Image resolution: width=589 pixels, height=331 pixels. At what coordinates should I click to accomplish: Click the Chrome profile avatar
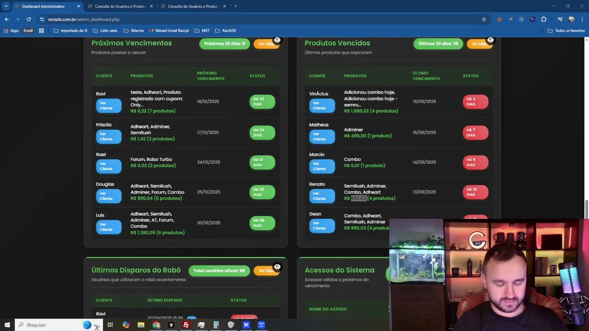571,19
